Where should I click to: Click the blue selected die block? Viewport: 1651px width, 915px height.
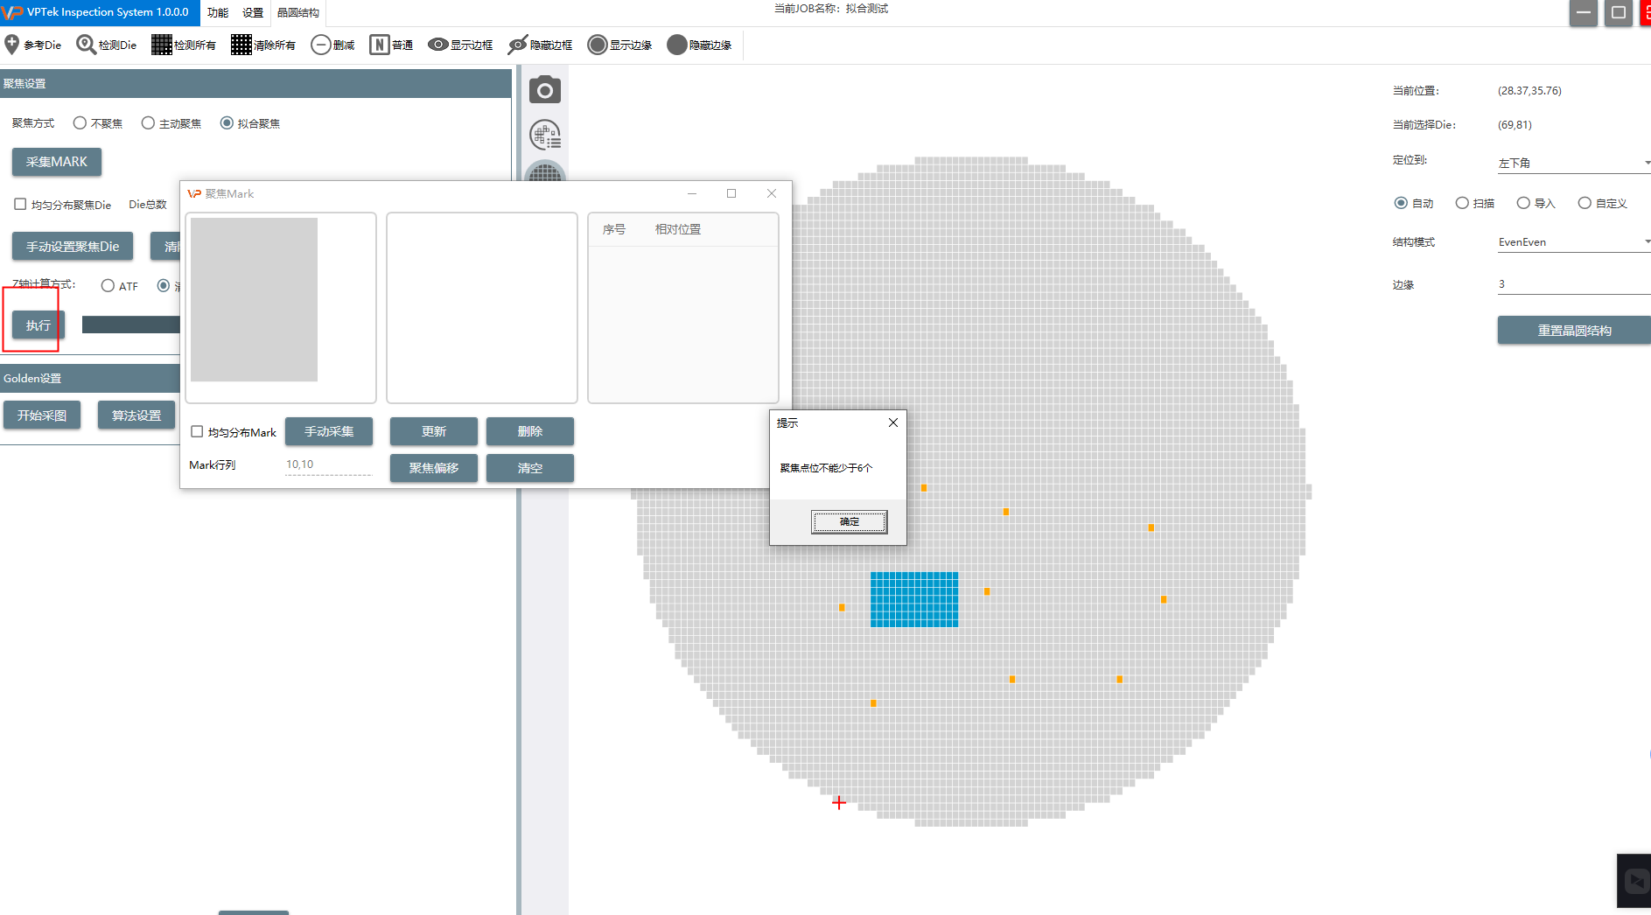pyautogui.click(x=913, y=599)
